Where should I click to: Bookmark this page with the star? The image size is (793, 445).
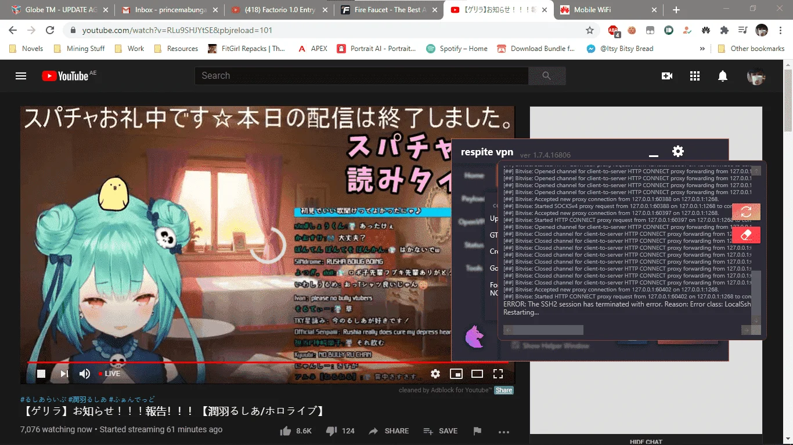590,30
